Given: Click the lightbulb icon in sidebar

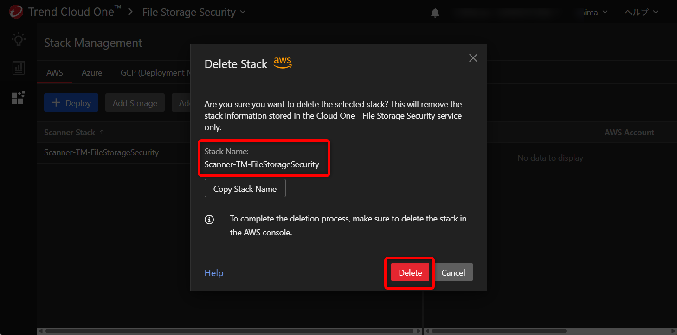Looking at the screenshot, I should coord(18,40).
